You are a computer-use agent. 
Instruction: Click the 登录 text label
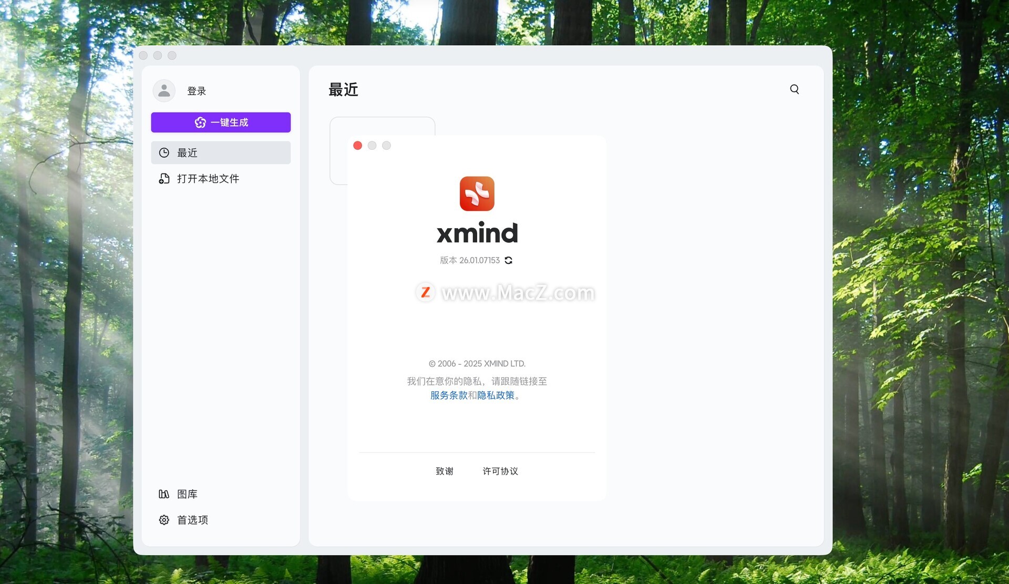coord(197,91)
